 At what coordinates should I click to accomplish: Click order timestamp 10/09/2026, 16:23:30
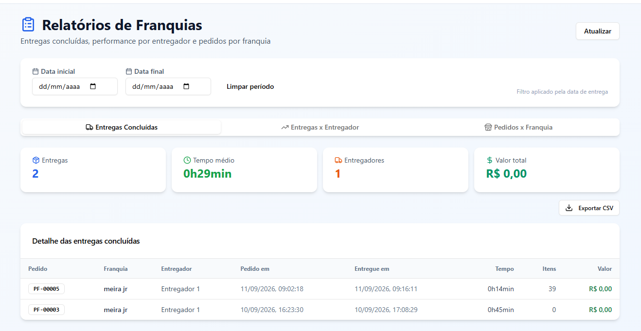click(x=272, y=310)
